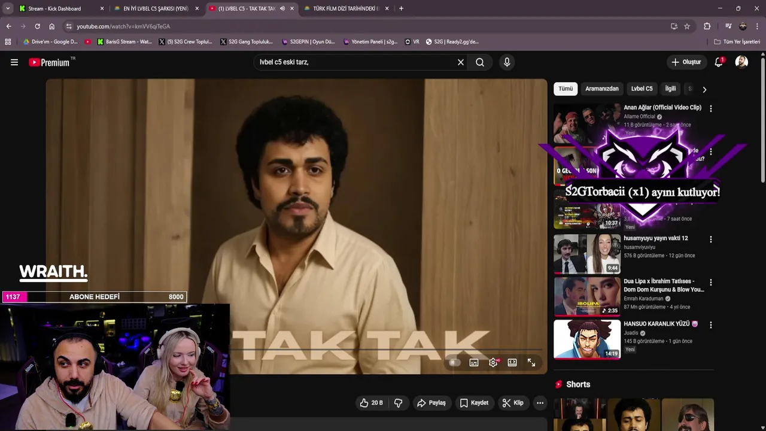Select the İlgili filter chip
This screenshot has height=431, width=766.
click(x=670, y=89)
